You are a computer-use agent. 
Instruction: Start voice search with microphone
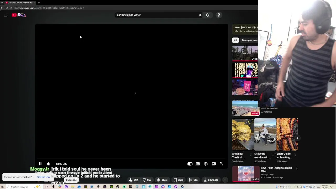(x=219, y=15)
